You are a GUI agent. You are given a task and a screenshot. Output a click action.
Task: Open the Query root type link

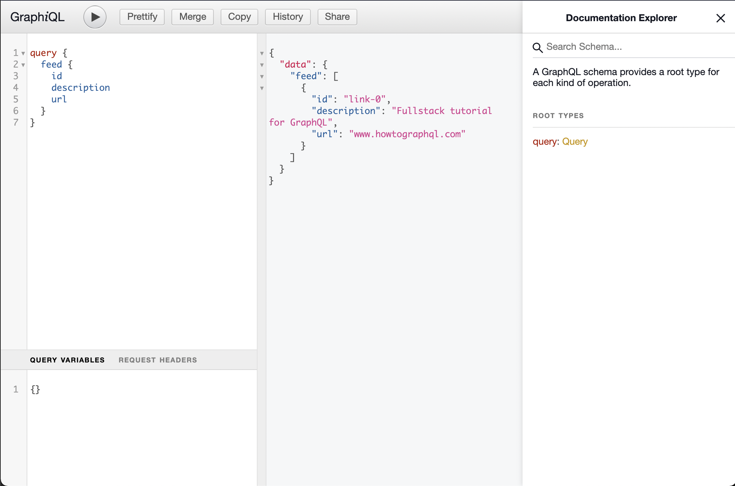point(575,141)
